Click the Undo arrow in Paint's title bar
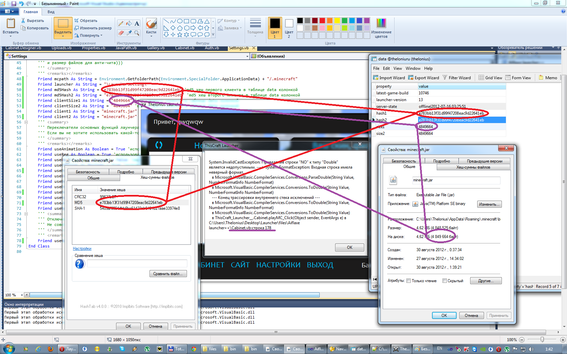The width and height of the screenshot is (567, 354). point(21,3)
